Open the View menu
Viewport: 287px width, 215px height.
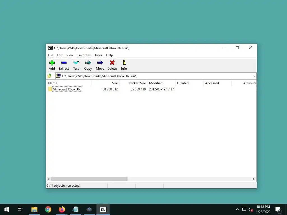click(70, 55)
